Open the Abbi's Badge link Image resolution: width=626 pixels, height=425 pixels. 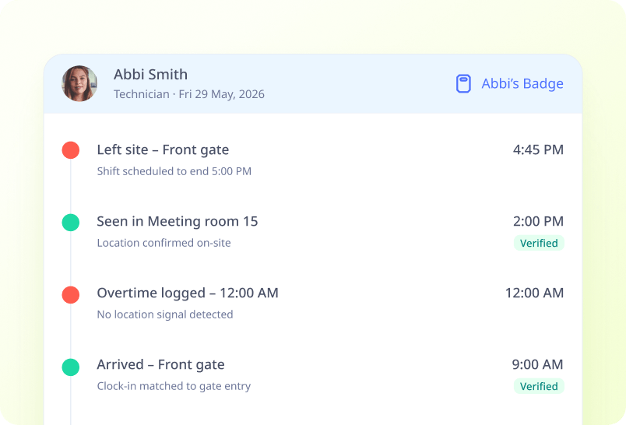[522, 84]
